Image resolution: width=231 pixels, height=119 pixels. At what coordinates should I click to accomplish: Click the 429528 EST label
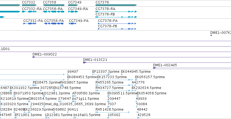[144, 115]
